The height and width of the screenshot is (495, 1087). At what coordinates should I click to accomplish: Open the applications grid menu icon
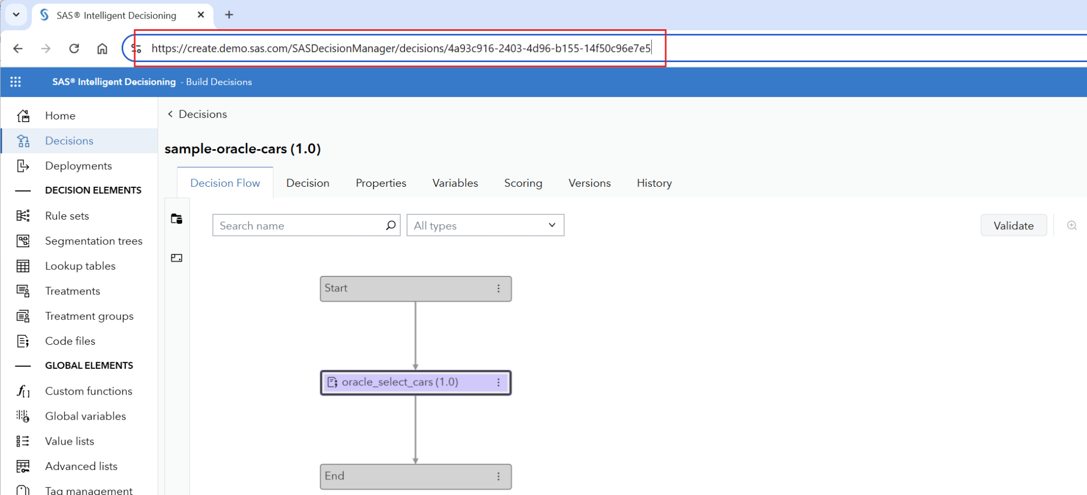coord(15,82)
